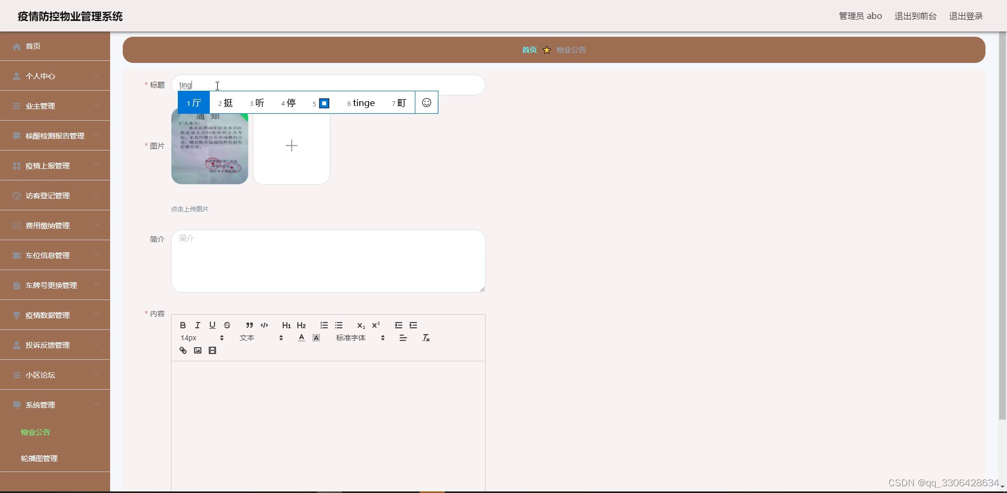Click 管理员 abo in the header
The height and width of the screenshot is (493, 1007).
point(860,16)
